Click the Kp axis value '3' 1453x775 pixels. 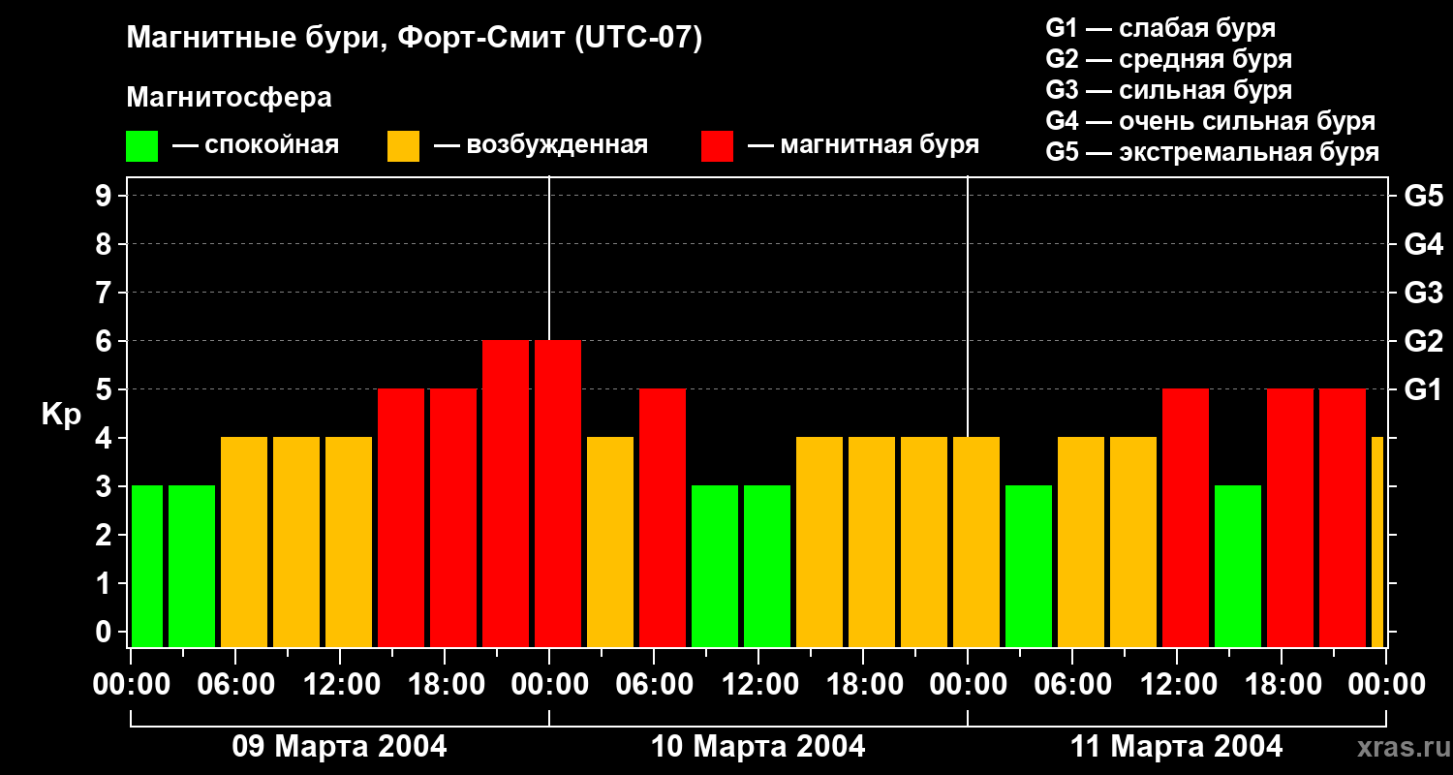click(x=106, y=486)
